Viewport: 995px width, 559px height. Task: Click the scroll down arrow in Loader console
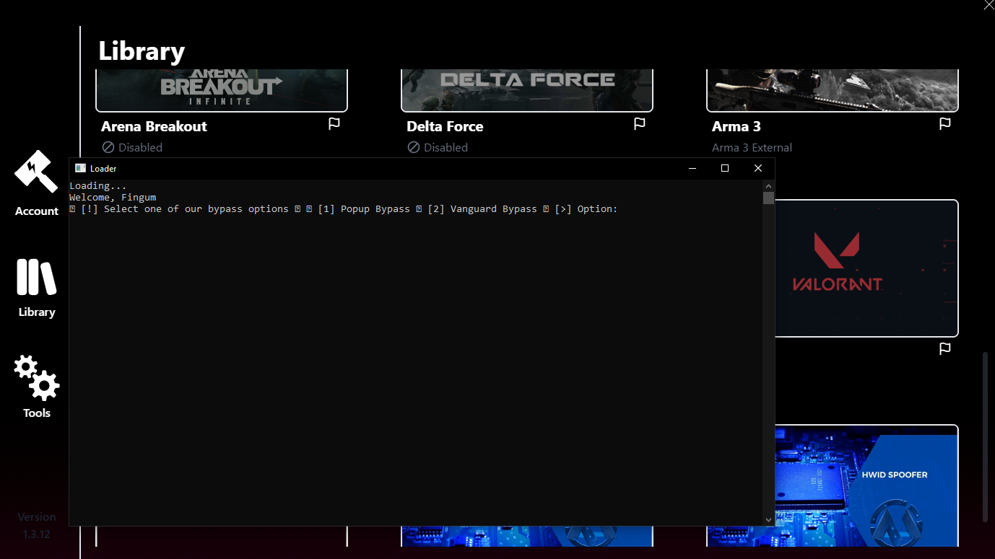coord(768,519)
